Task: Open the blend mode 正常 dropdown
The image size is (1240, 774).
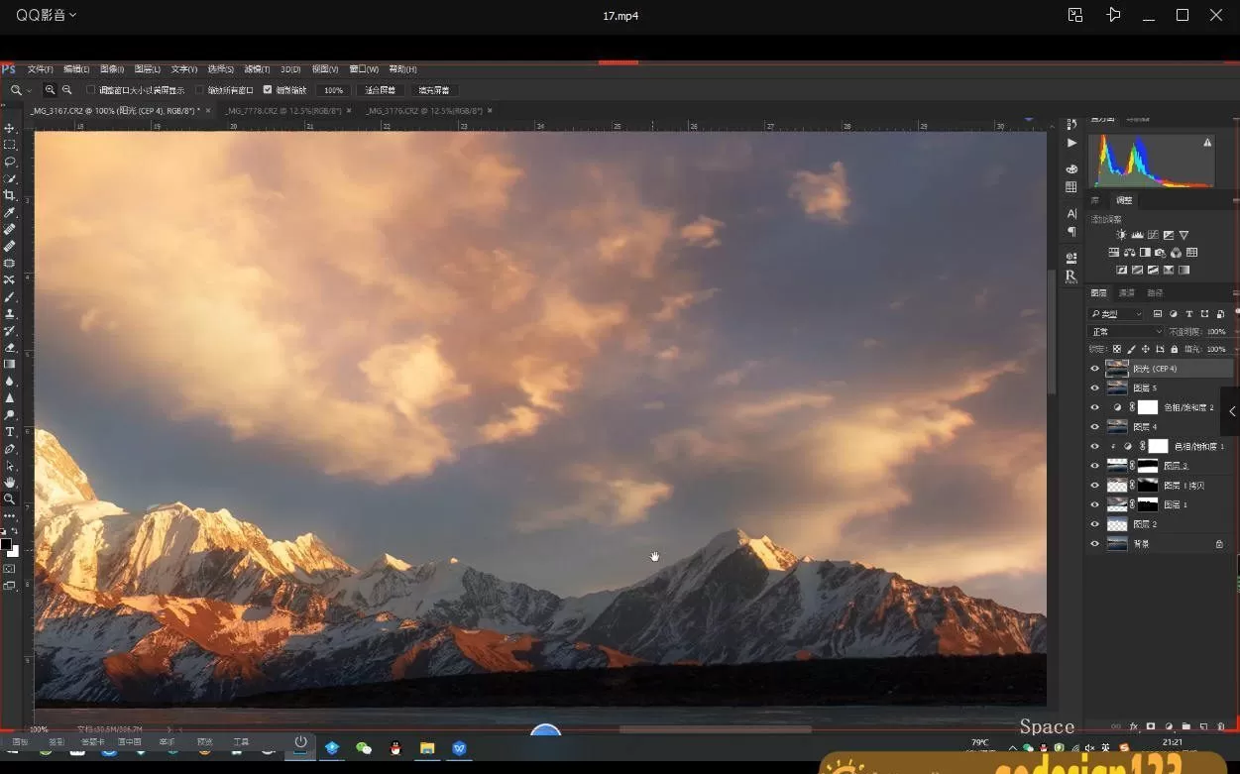Action: (x=1126, y=332)
